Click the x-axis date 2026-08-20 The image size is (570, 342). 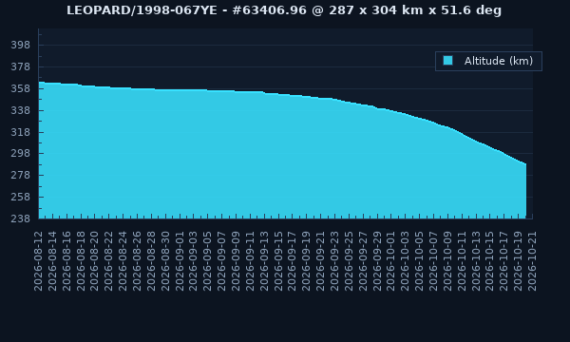94,261
